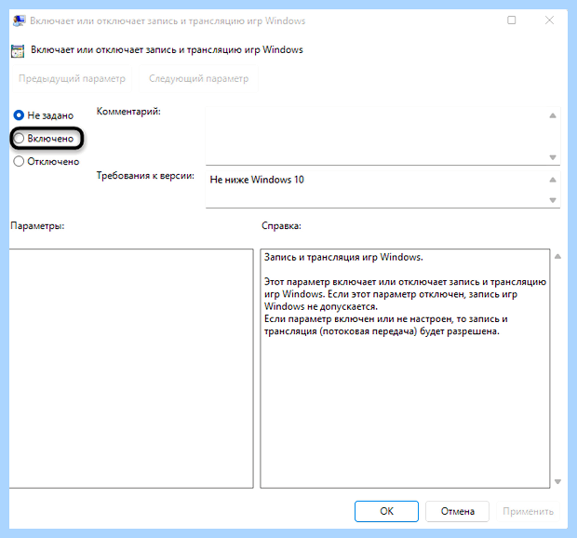
Task: Close the policy dialog window
Action: [x=549, y=20]
